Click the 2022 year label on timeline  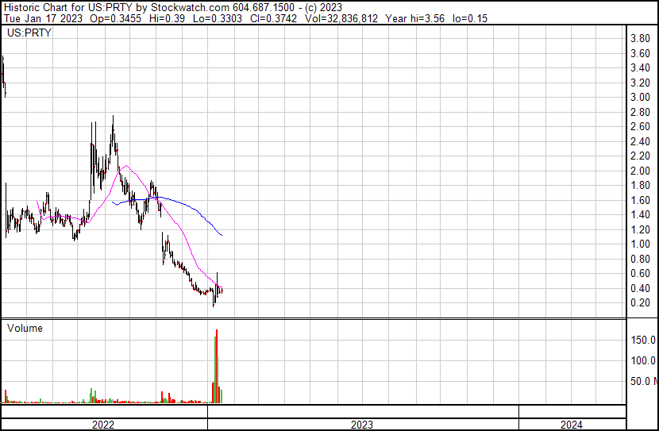pos(103,425)
